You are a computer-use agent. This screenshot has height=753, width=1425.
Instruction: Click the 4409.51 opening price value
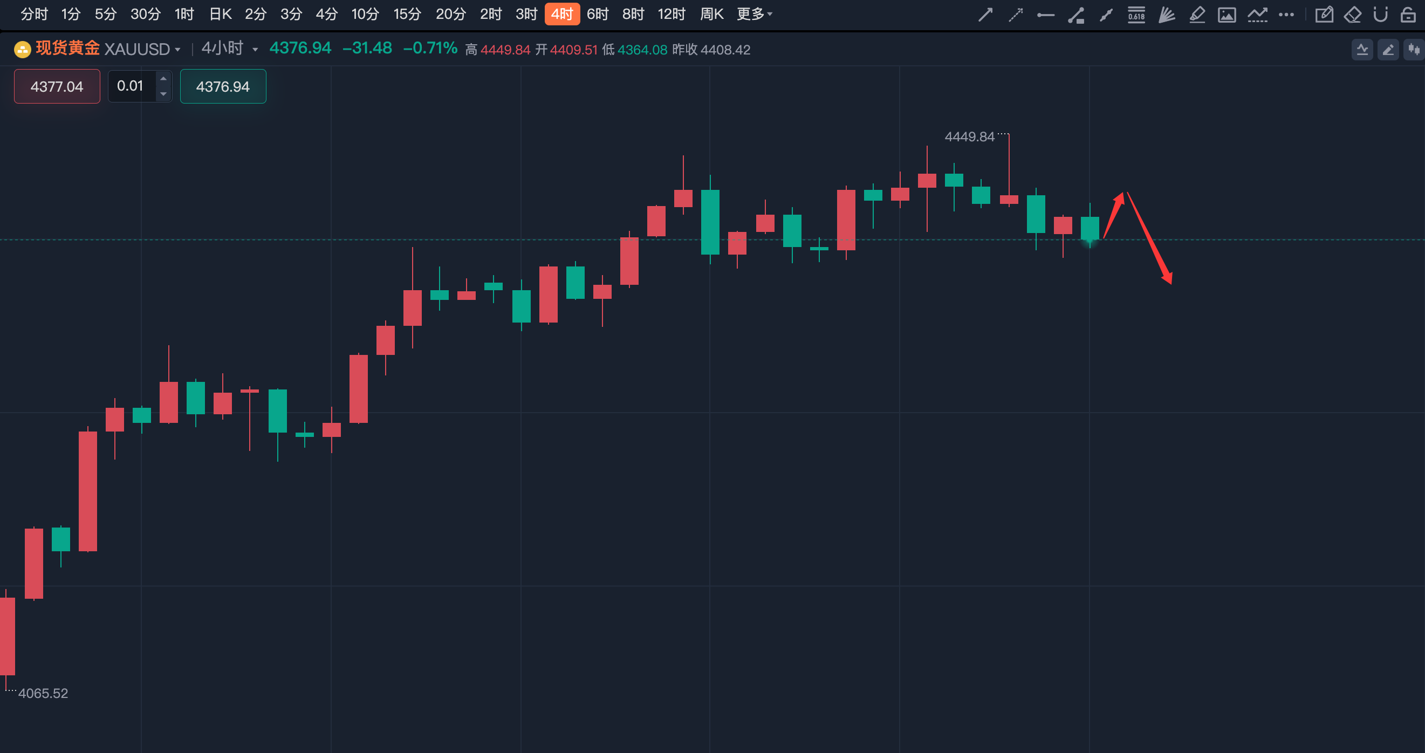[x=574, y=50]
